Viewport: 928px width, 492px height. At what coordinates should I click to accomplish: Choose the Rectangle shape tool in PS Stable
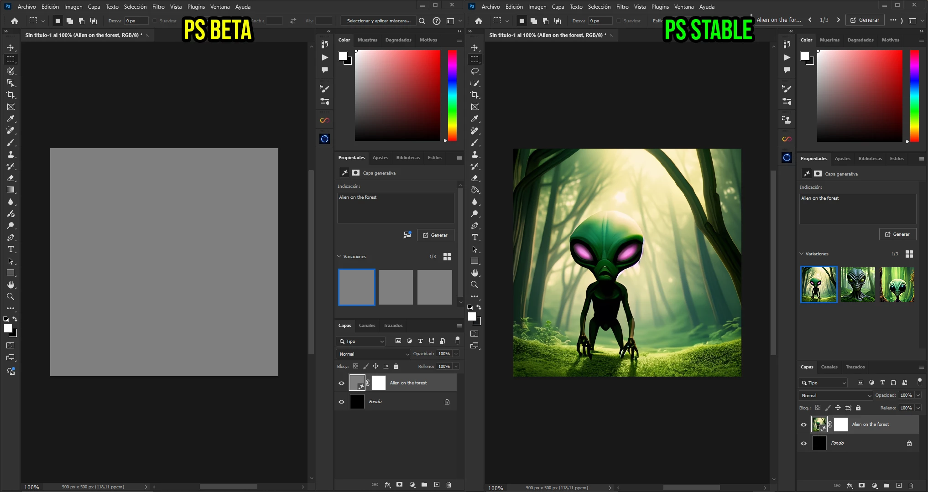[x=474, y=261]
